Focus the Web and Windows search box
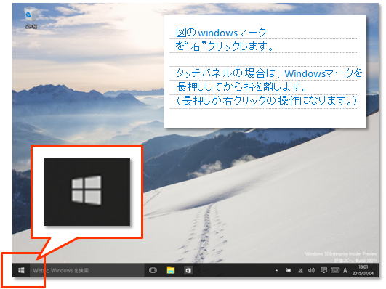Viewport: 386px width, 289px height. (x=87, y=271)
